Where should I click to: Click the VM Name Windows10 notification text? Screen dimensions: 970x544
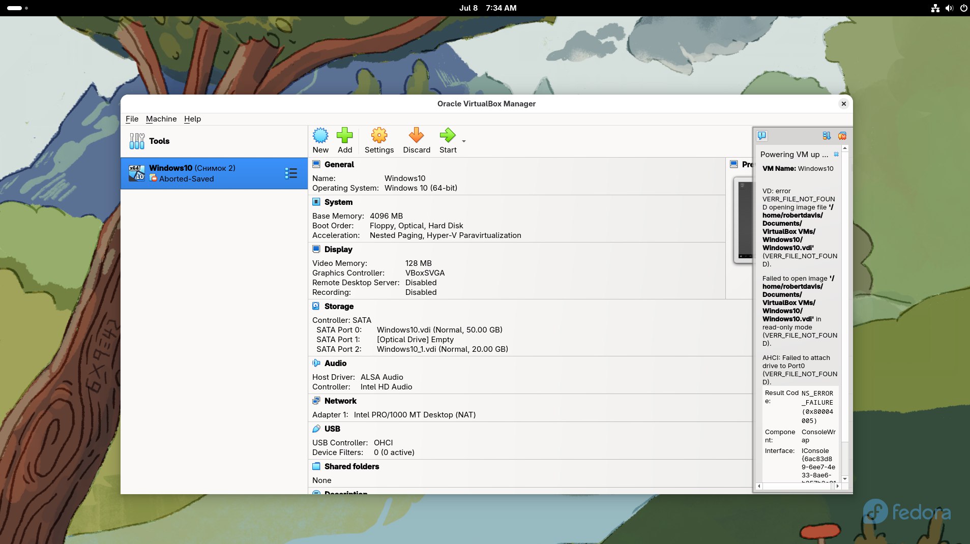[x=798, y=168]
